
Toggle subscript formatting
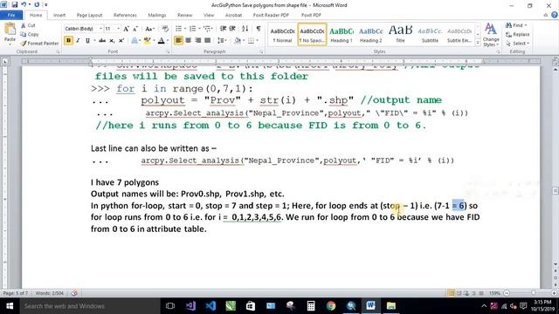coord(112,41)
